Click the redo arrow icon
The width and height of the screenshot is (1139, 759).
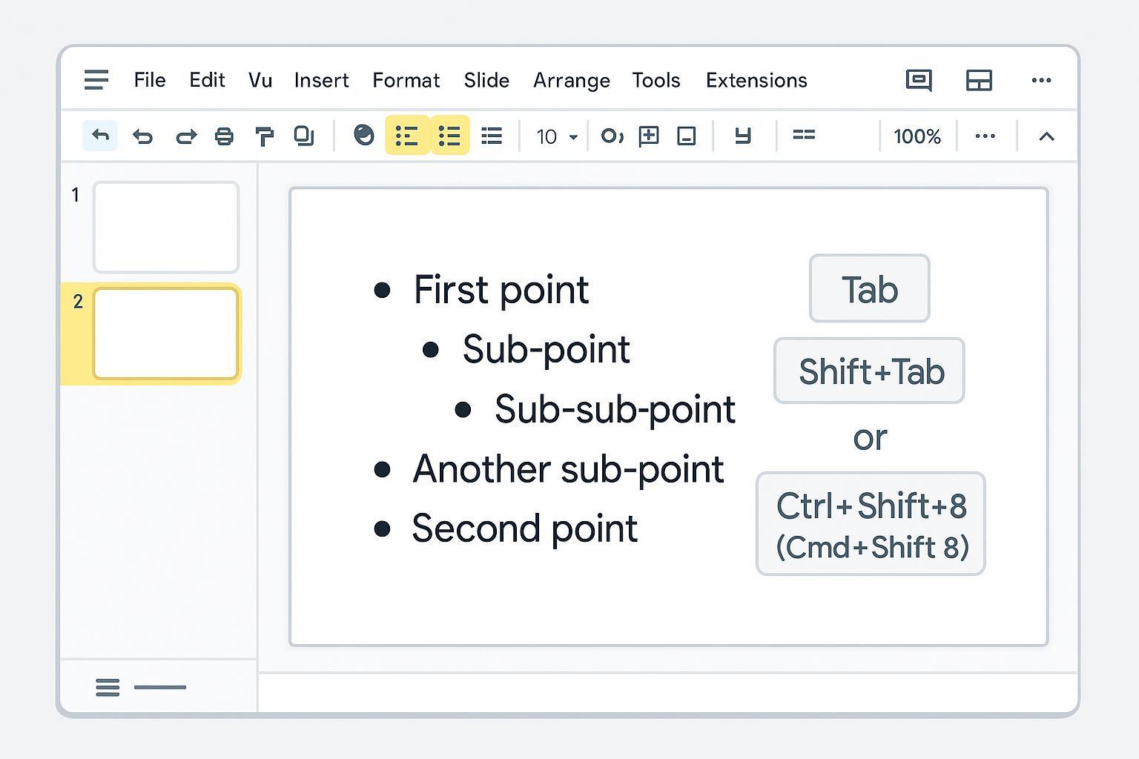pyautogui.click(x=185, y=136)
